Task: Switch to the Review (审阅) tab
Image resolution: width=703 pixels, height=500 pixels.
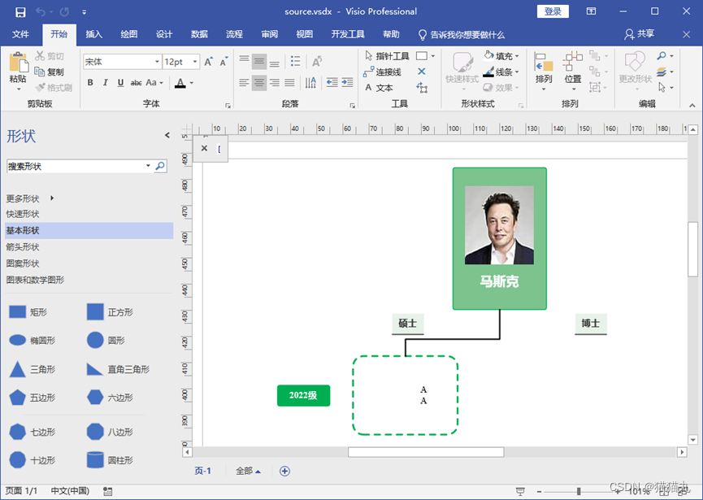Action: coord(270,34)
